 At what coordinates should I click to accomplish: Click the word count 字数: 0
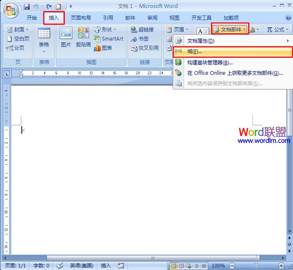tap(42, 266)
